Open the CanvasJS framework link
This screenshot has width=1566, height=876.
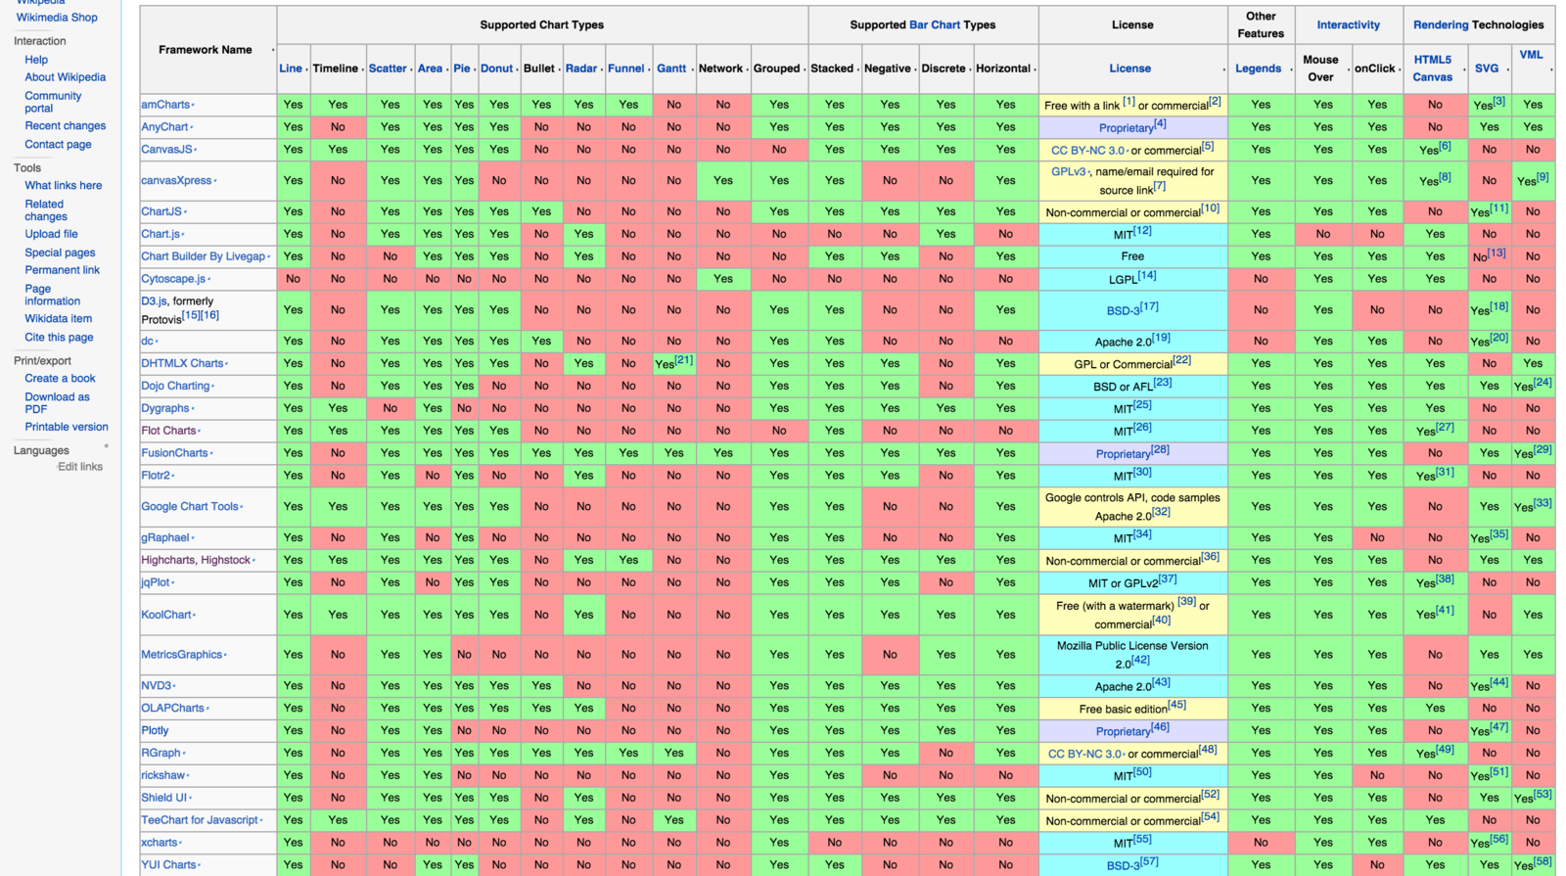tap(166, 150)
